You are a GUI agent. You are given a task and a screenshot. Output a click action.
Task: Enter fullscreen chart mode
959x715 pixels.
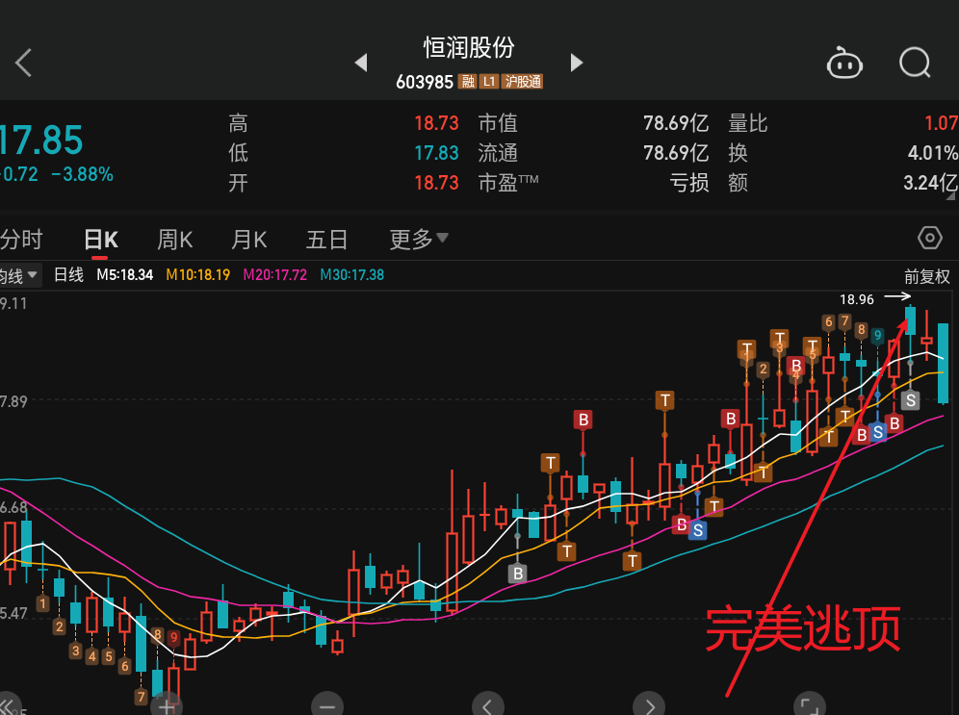[810, 705]
